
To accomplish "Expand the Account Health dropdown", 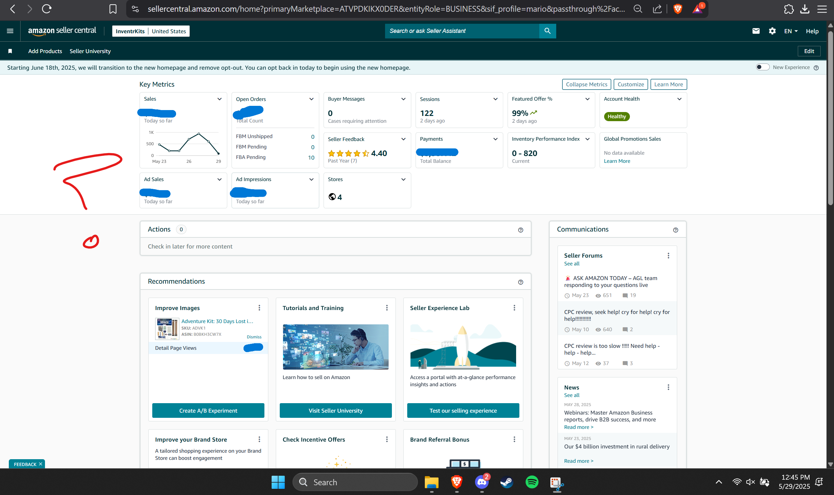I will click(679, 99).
